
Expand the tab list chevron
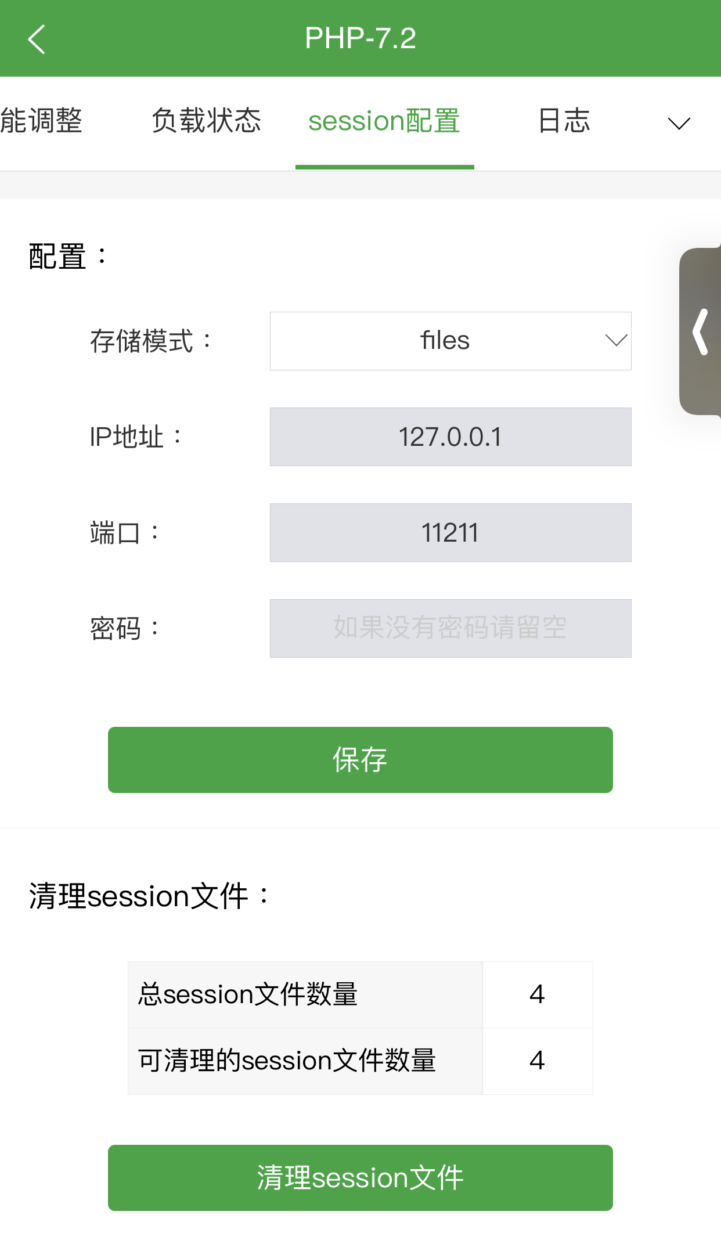click(x=679, y=123)
